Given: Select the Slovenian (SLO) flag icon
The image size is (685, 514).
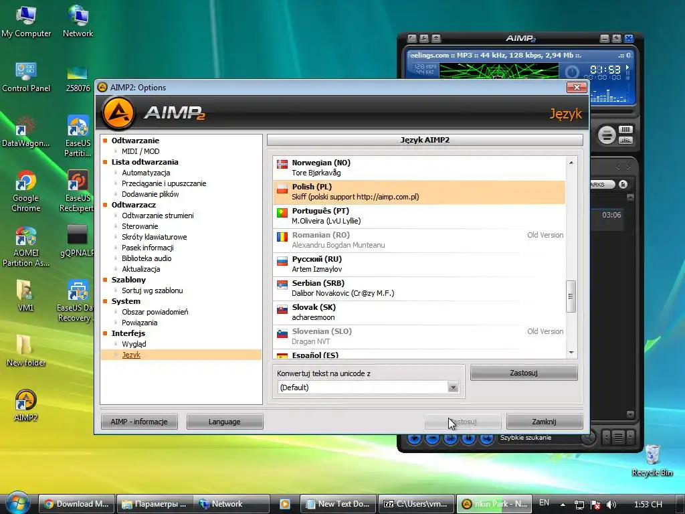Looking at the screenshot, I should pos(282,333).
